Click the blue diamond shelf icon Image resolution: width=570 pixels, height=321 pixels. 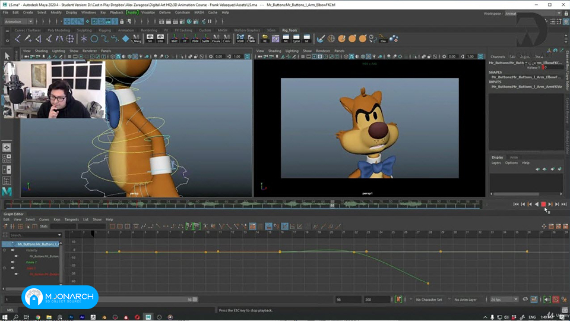coord(125,38)
